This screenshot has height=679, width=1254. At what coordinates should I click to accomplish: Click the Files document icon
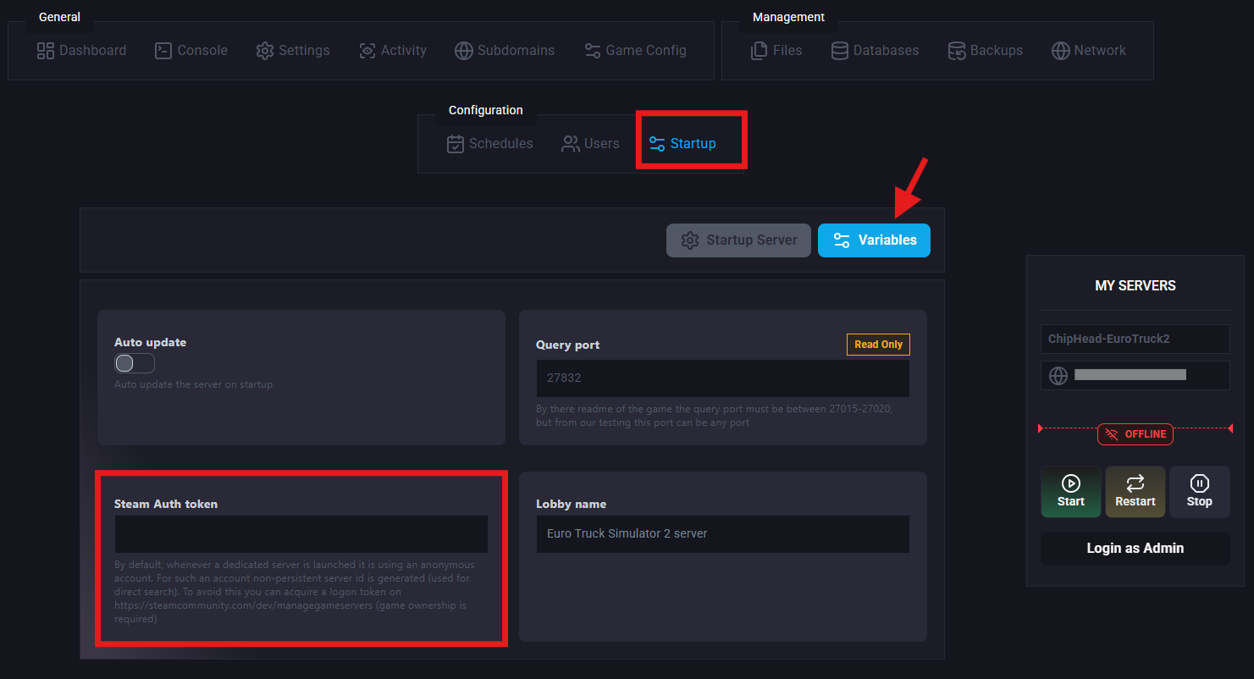[760, 51]
